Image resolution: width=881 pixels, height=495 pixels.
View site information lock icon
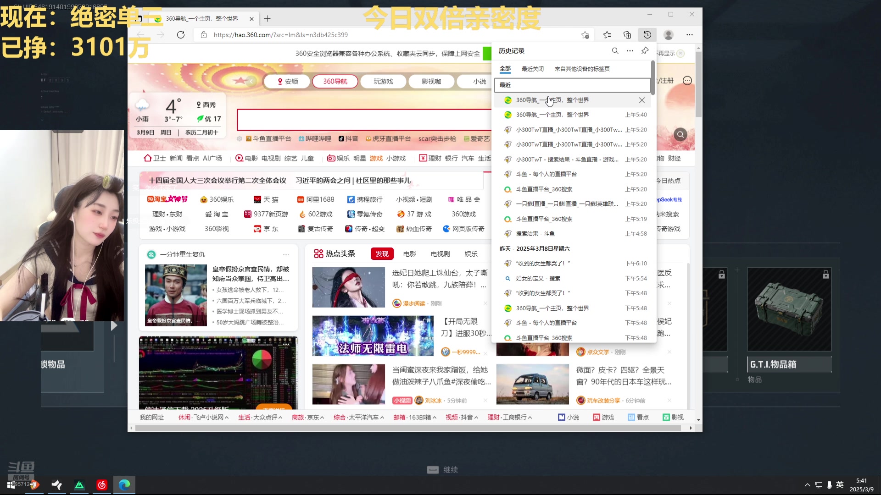coord(204,35)
